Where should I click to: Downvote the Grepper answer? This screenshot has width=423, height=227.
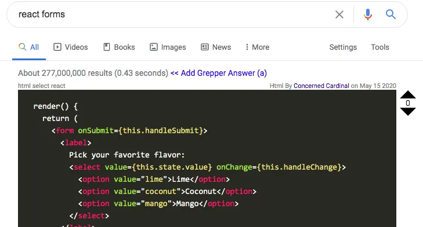407,112
